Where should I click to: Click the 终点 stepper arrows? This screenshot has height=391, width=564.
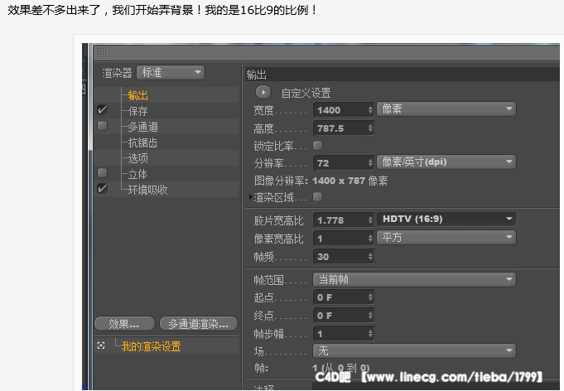[x=370, y=316]
